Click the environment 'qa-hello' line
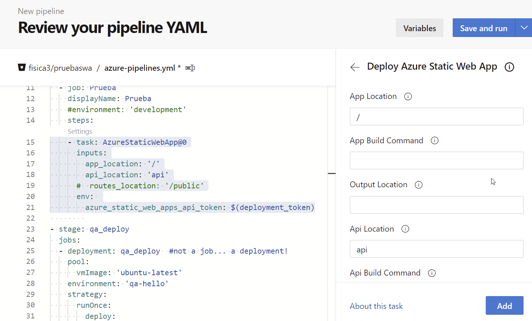Image resolution: width=532 pixels, height=321 pixels. [118, 284]
